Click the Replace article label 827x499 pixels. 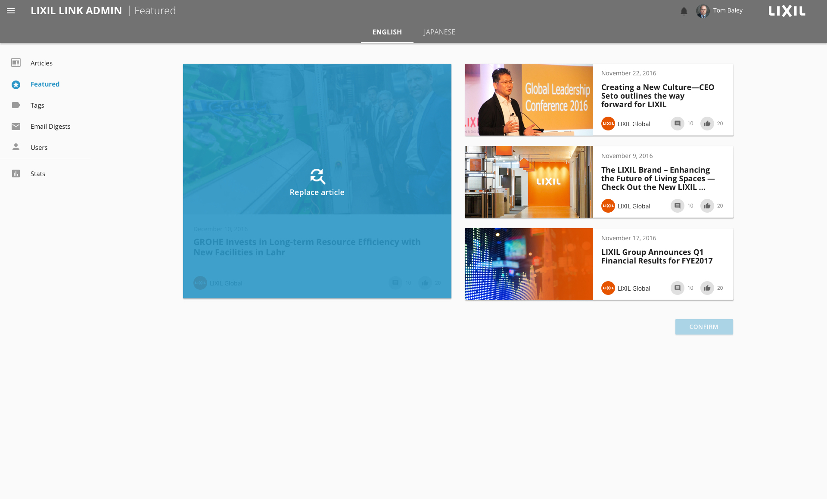pyautogui.click(x=317, y=192)
